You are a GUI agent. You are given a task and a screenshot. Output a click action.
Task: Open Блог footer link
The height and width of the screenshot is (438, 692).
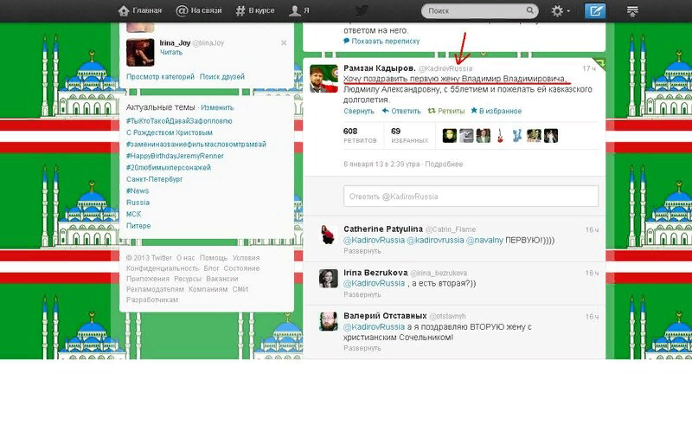tap(211, 268)
